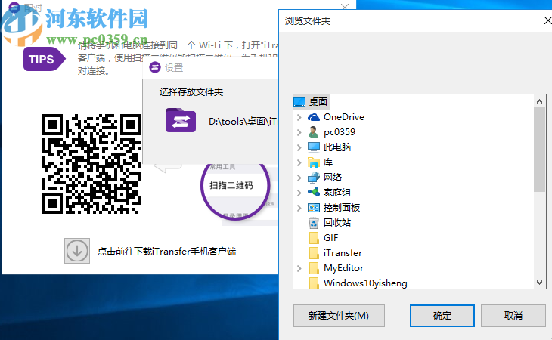
Task: Expand the 库 tree node
Action: tap(299, 162)
